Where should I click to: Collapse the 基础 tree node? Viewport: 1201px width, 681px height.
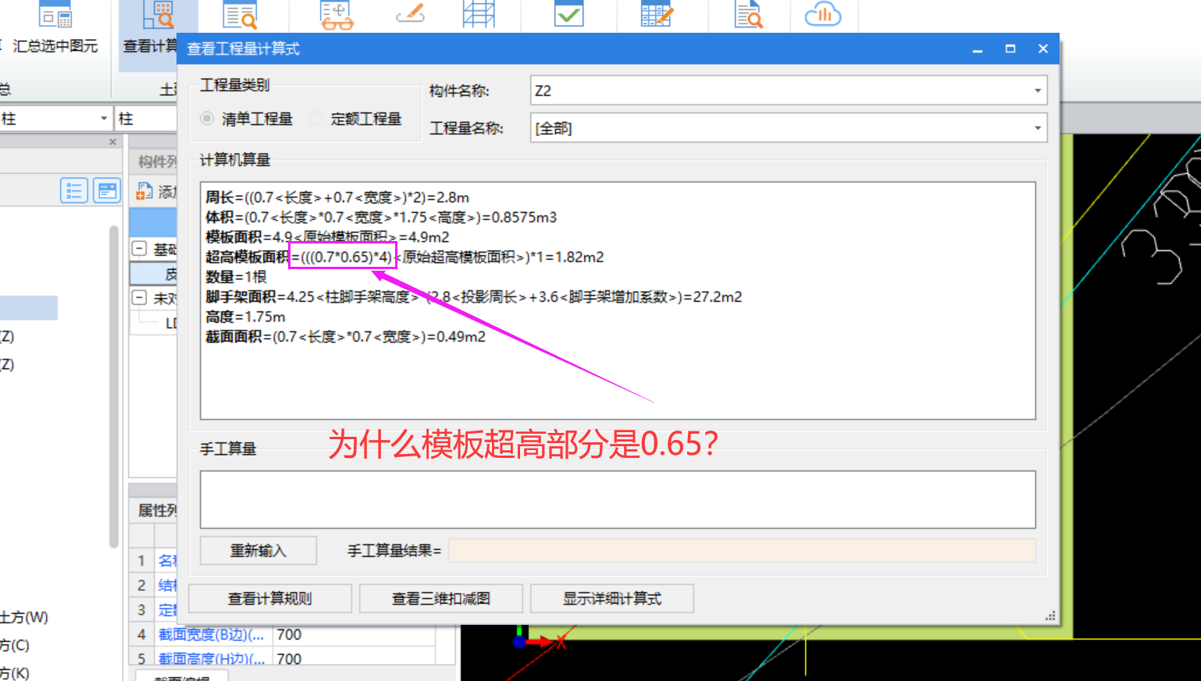(x=139, y=249)
